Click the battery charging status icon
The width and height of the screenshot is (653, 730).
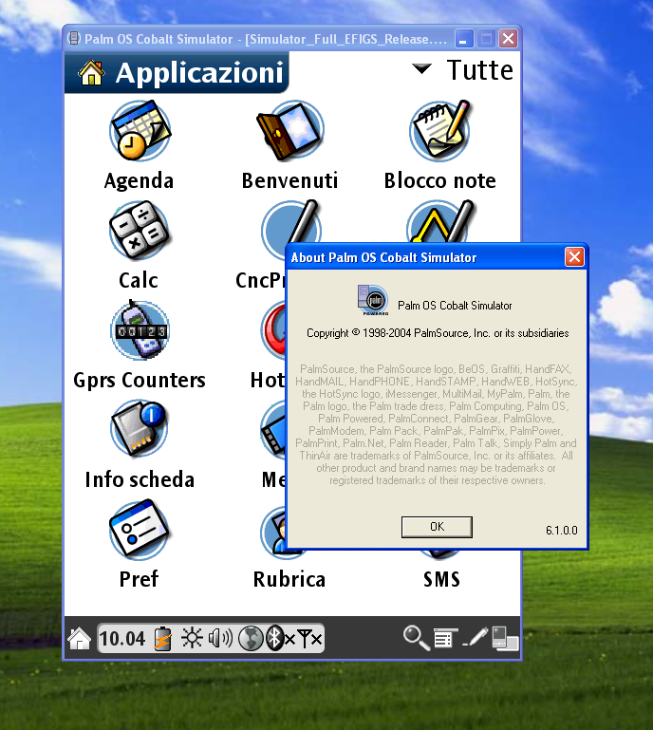(163, 638)
